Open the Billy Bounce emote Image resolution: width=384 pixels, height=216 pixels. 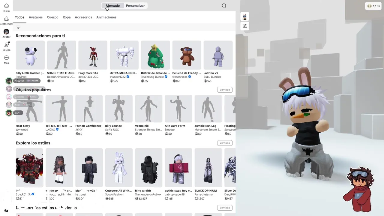(x=119, y=109)
